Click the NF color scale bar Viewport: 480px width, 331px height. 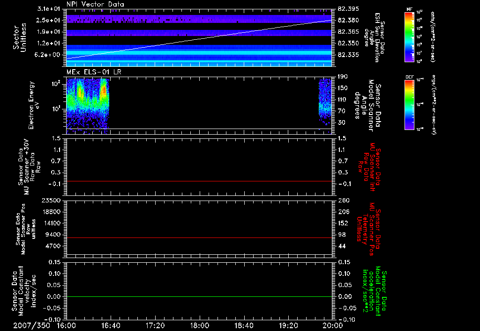coord(409,36)
